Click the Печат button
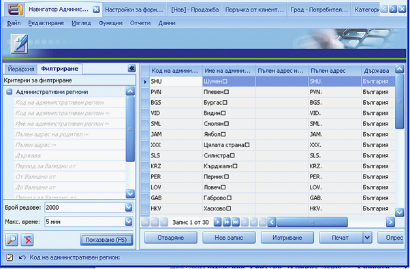Screen dimensions: 410x269 coord(341,238)
